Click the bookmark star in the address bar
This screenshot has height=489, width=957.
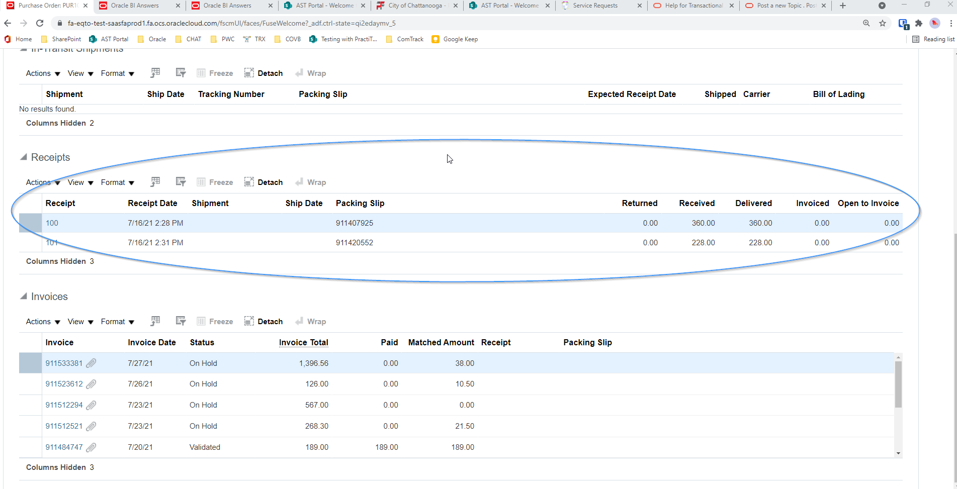[883, 23]
